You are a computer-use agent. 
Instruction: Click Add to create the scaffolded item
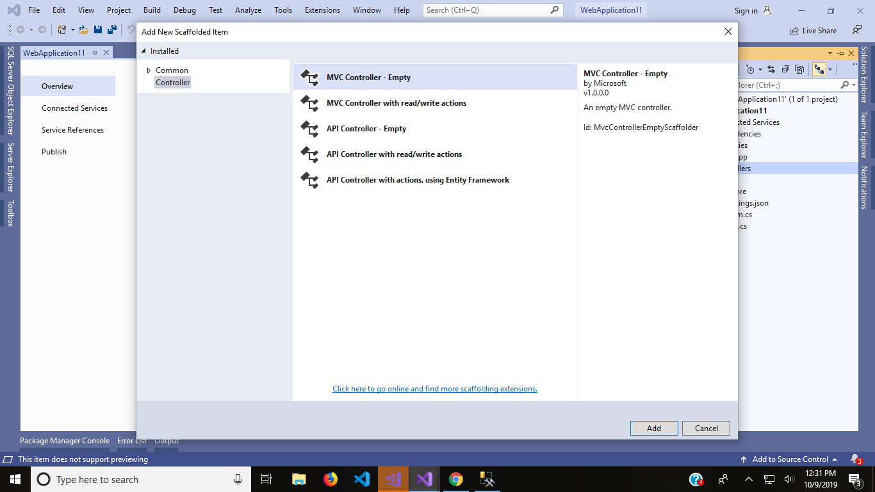[x=653, y=428]
